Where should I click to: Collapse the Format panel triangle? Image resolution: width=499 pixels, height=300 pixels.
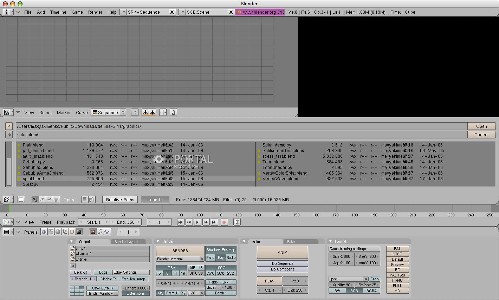click(x=330, y=241)
